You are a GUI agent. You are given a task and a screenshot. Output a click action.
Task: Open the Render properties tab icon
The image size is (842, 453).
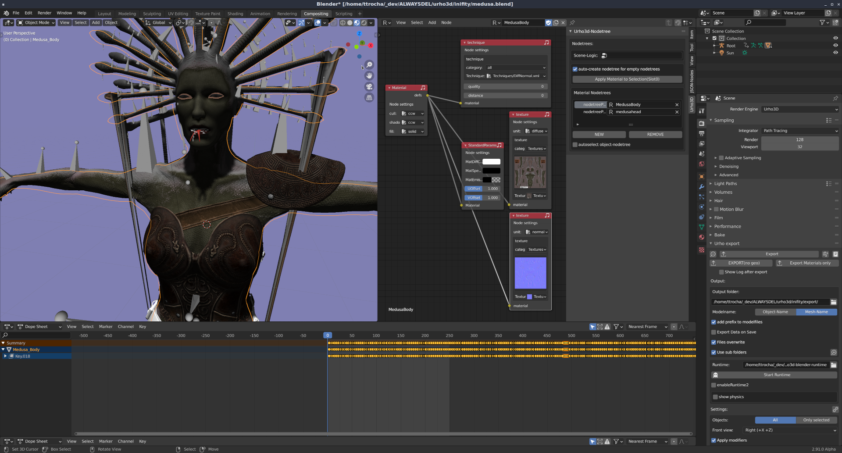click(x=702, y=124)
